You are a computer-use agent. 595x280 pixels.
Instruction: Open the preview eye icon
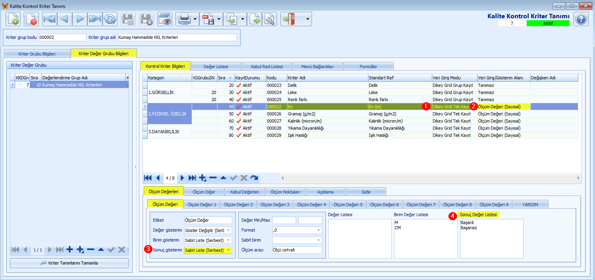(x=164, y=19)
